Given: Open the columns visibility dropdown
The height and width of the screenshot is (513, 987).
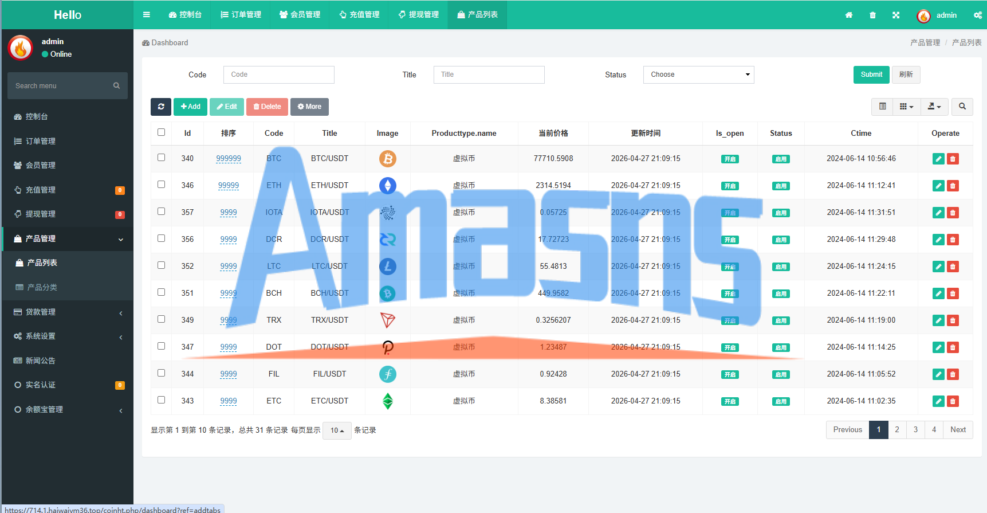Looking at the screenshot, I should click(x=906, y=107).
